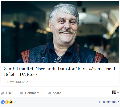Click the Like text label
The width and height of the screenshot is (120, 107).
click(9, 93)
